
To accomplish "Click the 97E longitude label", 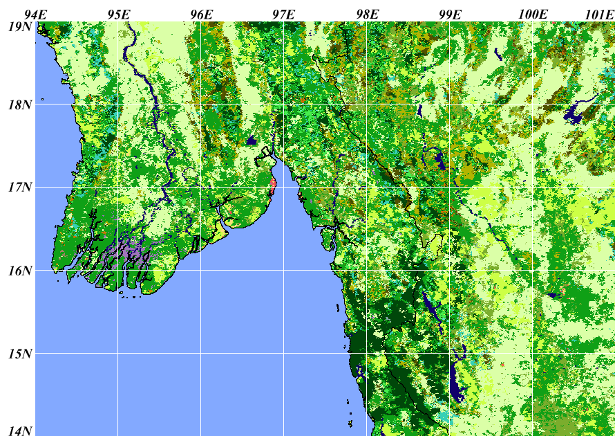I will (283, 15).
